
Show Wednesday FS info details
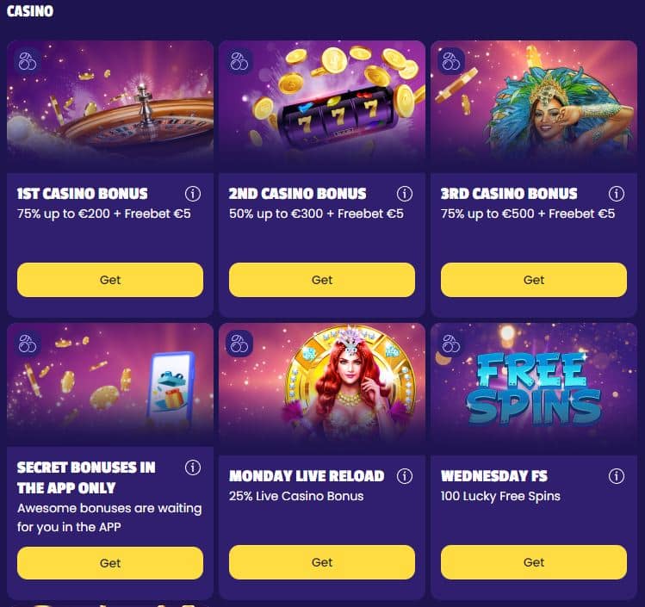click(617, 476)
